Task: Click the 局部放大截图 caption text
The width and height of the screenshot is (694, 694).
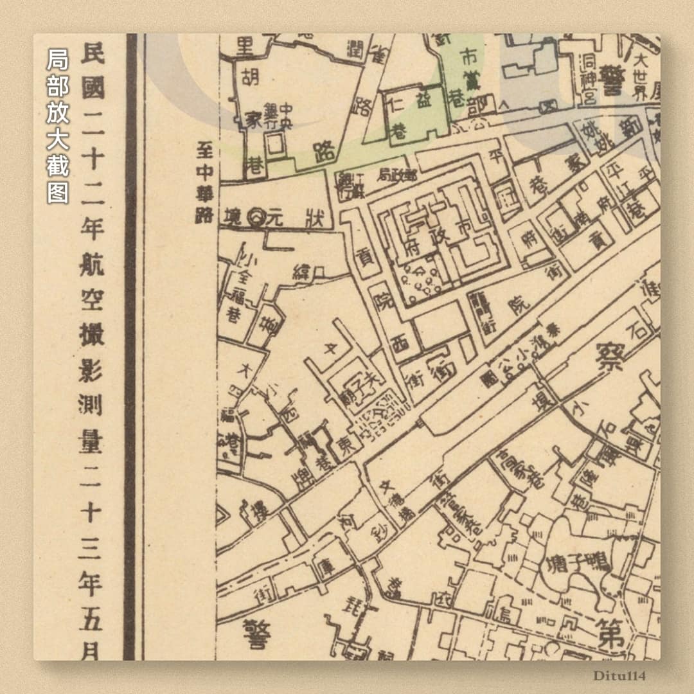Action: click(57, 125)
